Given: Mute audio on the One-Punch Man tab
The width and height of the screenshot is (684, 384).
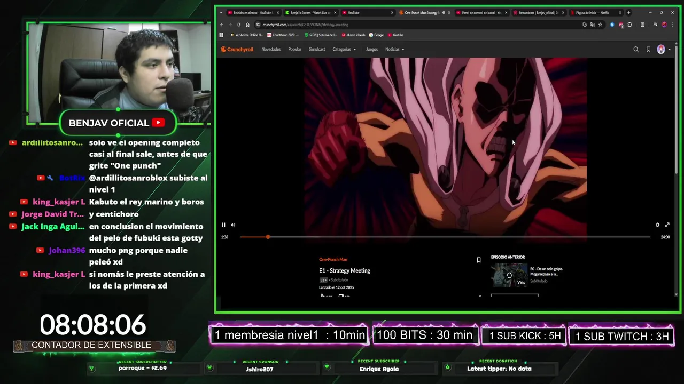Looking at the screenshot, I should [443, 13].
